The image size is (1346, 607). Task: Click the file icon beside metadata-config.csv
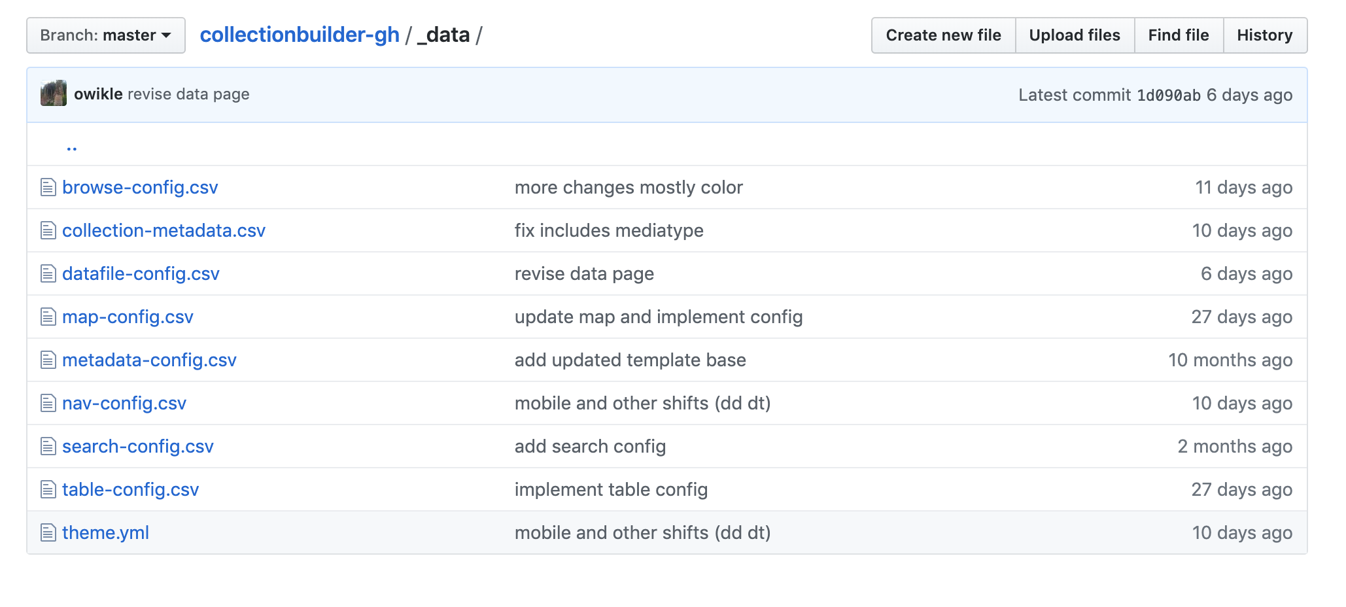pyautogui.click(x=48, y=360)
